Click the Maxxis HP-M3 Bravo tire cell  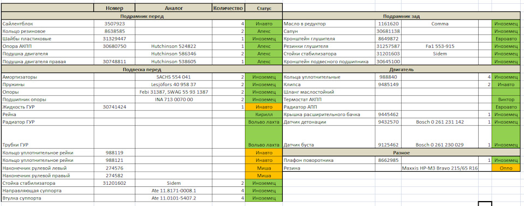click(x=440, y=168)
